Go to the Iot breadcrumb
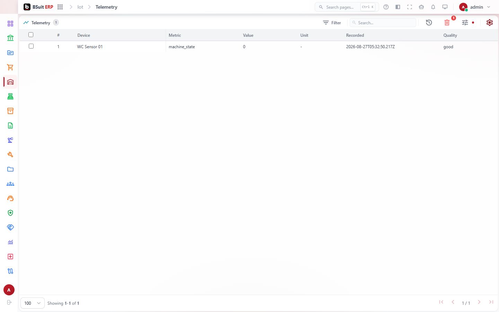Viewport: 499px width, 312px height. (80, 7)
